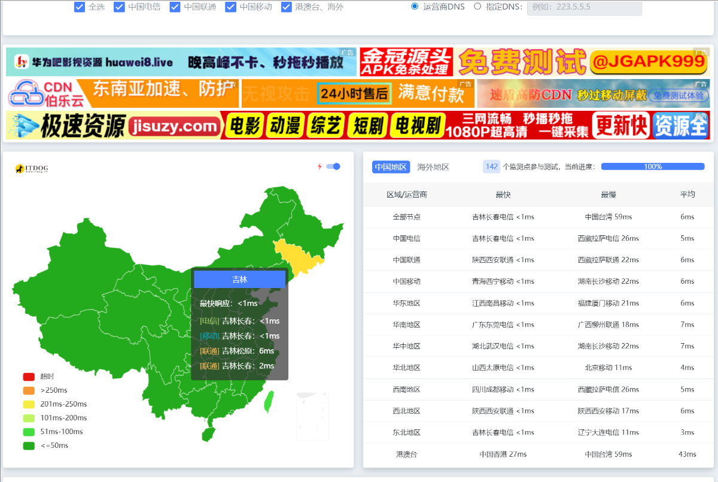Toggle the blue switch above the map
This screenshot has width=718, height=482.
333,166
